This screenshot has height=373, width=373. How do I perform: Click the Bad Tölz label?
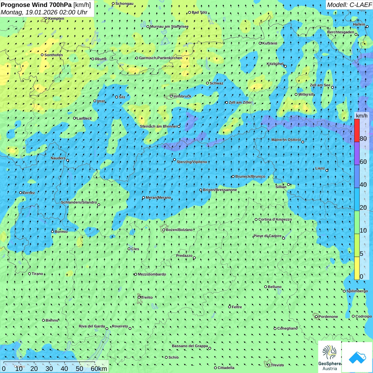point(200,12)
